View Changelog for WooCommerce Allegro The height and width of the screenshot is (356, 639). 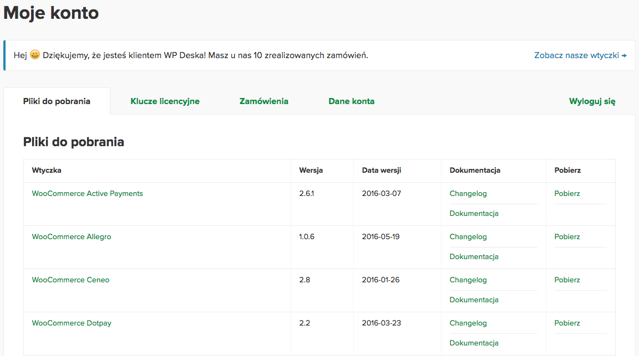pos(468,237)
